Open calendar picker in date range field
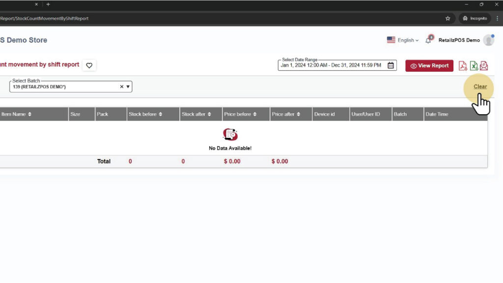 pyautogui.click(x=391, y=65)
